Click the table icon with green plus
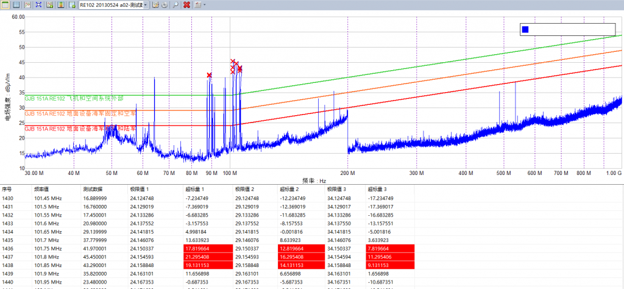624x289 pixels. 71,5
